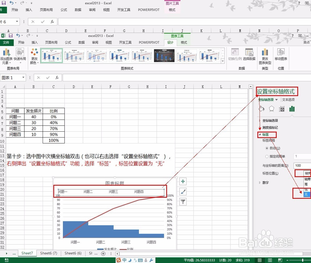Click the 与坐标轴的距离 input field
Viewport: 311px width, 263px height.
(303, 166)
